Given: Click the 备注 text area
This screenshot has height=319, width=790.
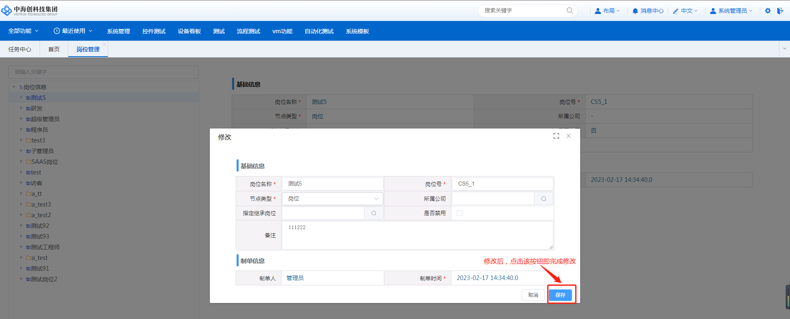Looking at the screenshot, I should [x=417, y=235].
